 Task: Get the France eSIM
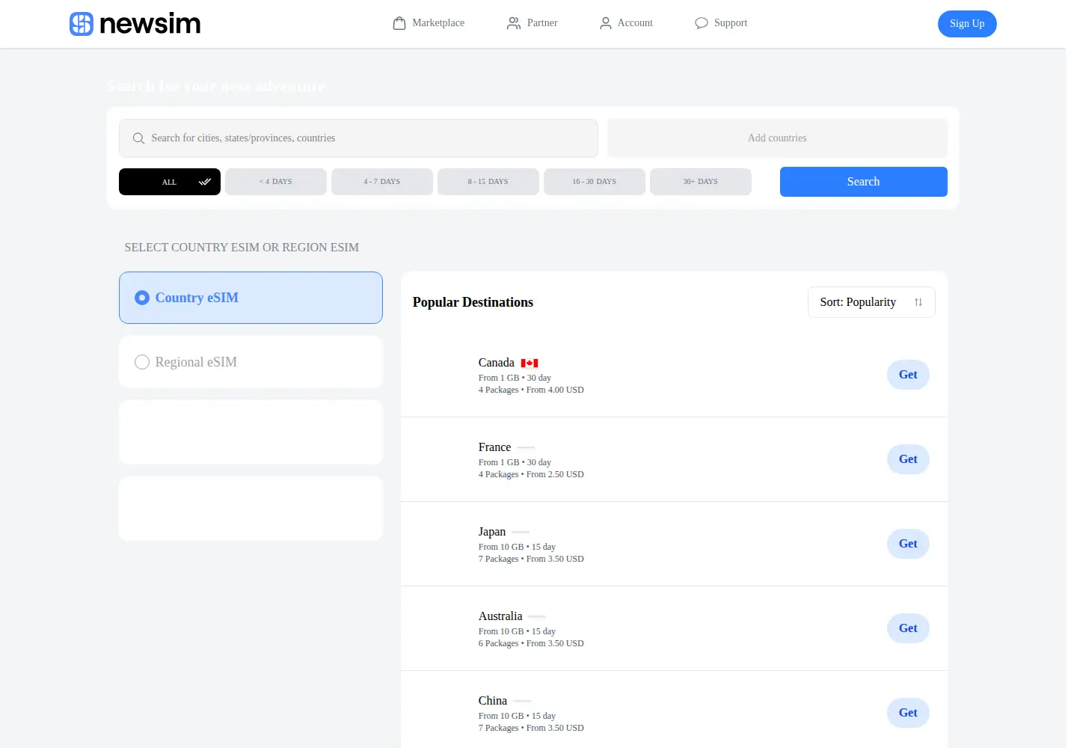click(908, 459)
